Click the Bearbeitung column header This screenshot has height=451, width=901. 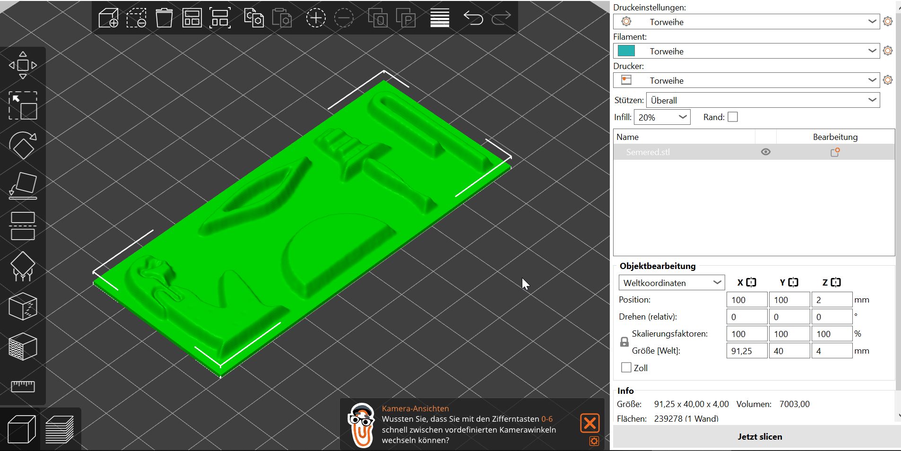coord(835,137)
